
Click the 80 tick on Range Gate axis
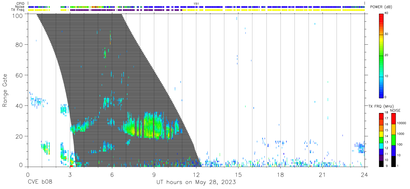(x=20, y=44)
